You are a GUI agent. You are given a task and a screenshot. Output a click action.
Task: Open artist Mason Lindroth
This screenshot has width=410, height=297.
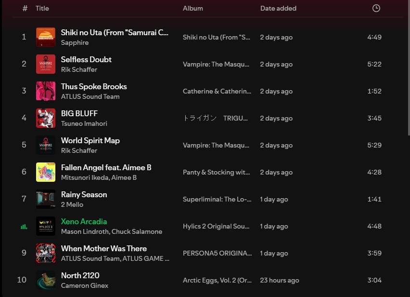click(85, 231)
